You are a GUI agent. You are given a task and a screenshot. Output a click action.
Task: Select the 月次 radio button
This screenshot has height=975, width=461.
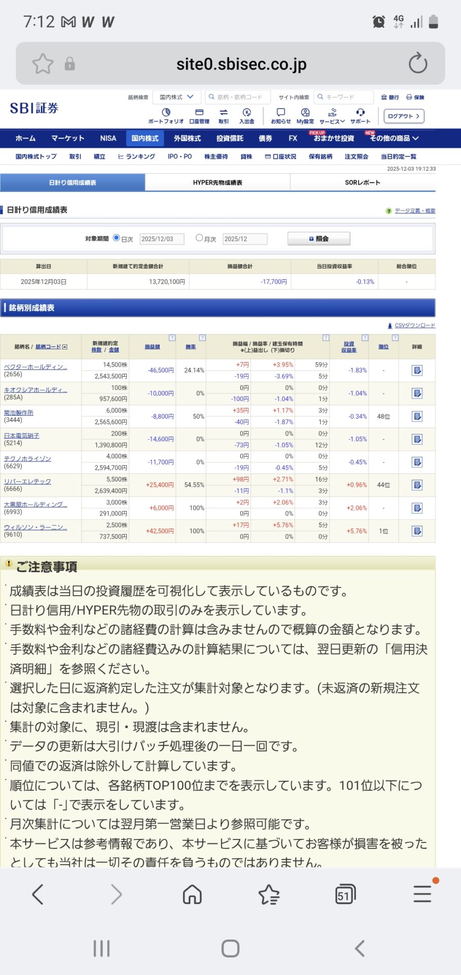tap(199, 238)
